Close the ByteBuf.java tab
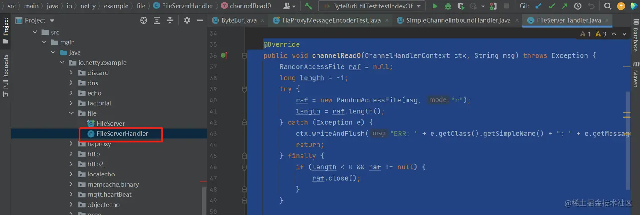The height and width of the screenshot is (215, 640). point(262,20)
